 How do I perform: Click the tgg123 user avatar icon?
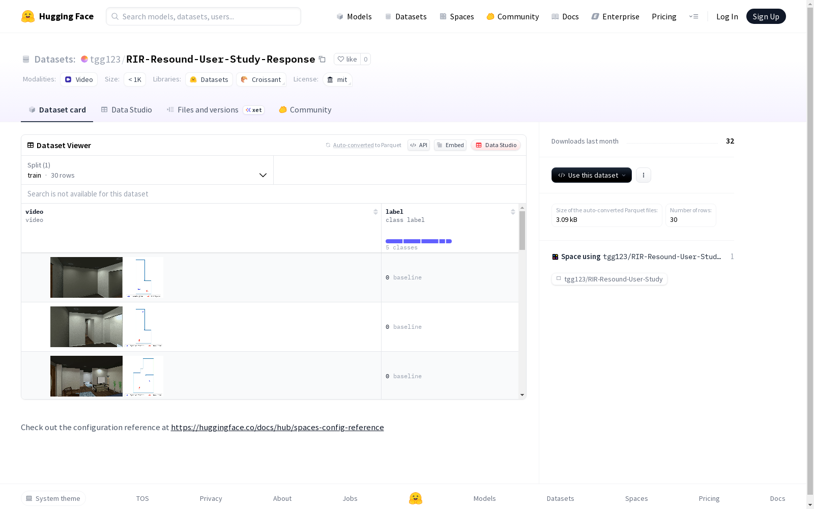84,59
